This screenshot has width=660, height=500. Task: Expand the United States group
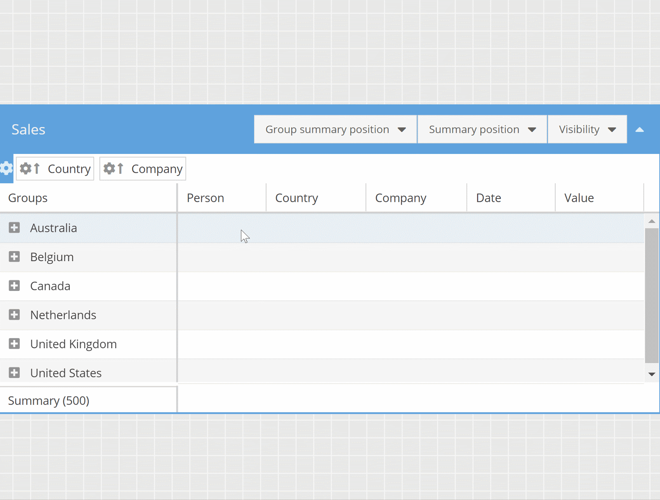[x=14, y=373]
